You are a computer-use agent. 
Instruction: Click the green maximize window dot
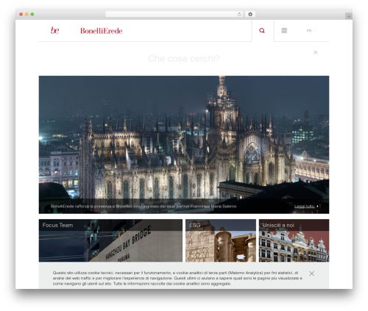point(32,14)
